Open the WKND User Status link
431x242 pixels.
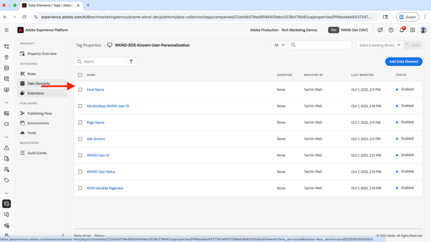[x=101, y=172]
